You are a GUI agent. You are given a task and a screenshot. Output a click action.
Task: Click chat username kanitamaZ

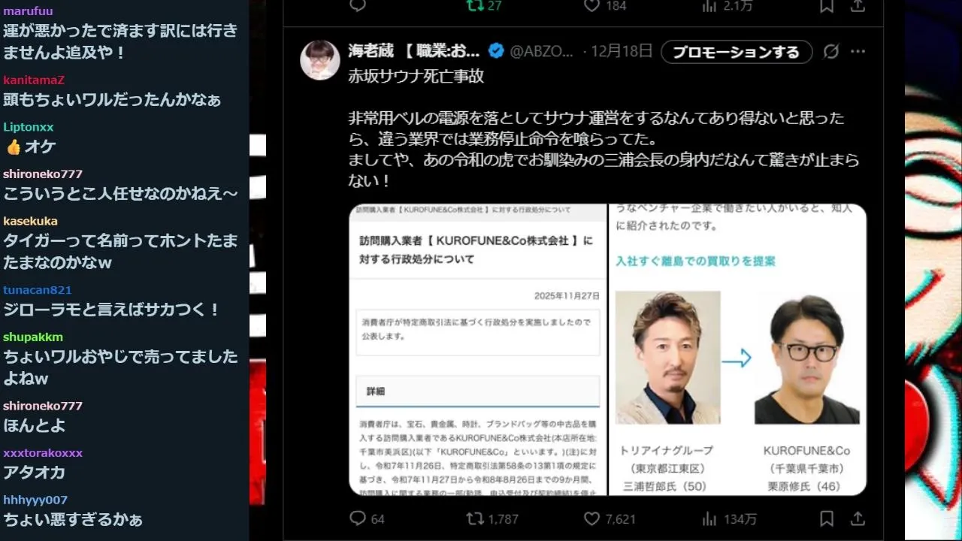pyautogui.click(x=34, y=80)
